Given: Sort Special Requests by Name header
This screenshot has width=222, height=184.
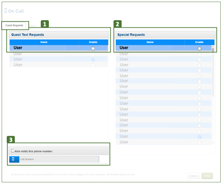Looking at the screenshot, I should pos(150,42).
